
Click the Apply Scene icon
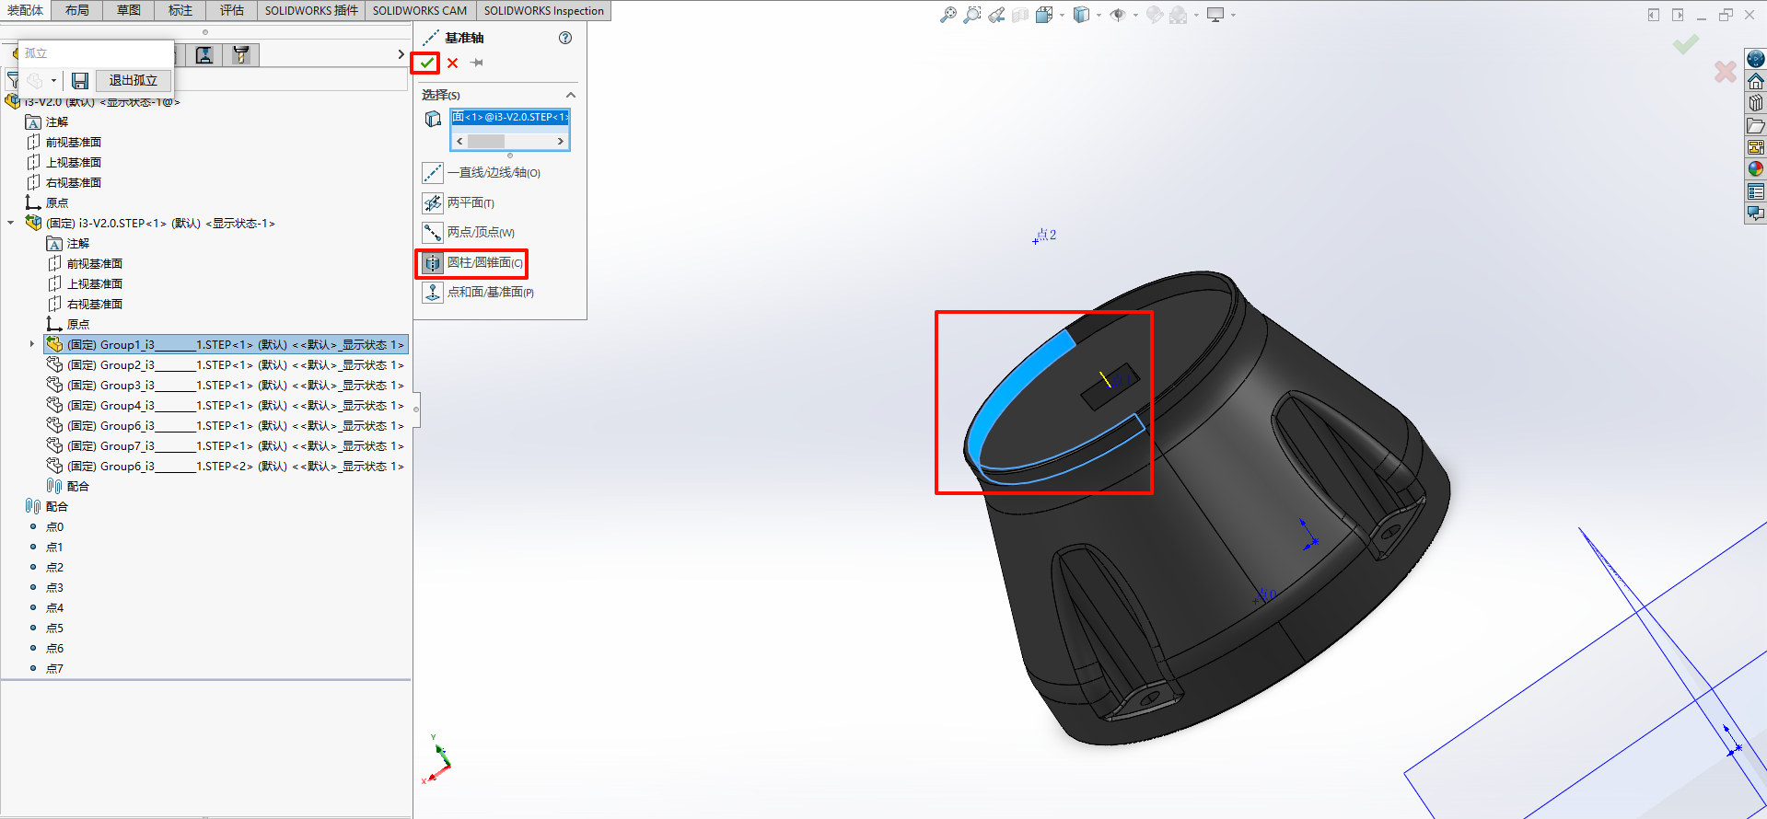tap(1179, 15)
